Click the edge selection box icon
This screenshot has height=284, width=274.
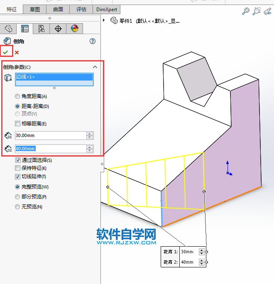pyautogui.click(x=8, y=78)
